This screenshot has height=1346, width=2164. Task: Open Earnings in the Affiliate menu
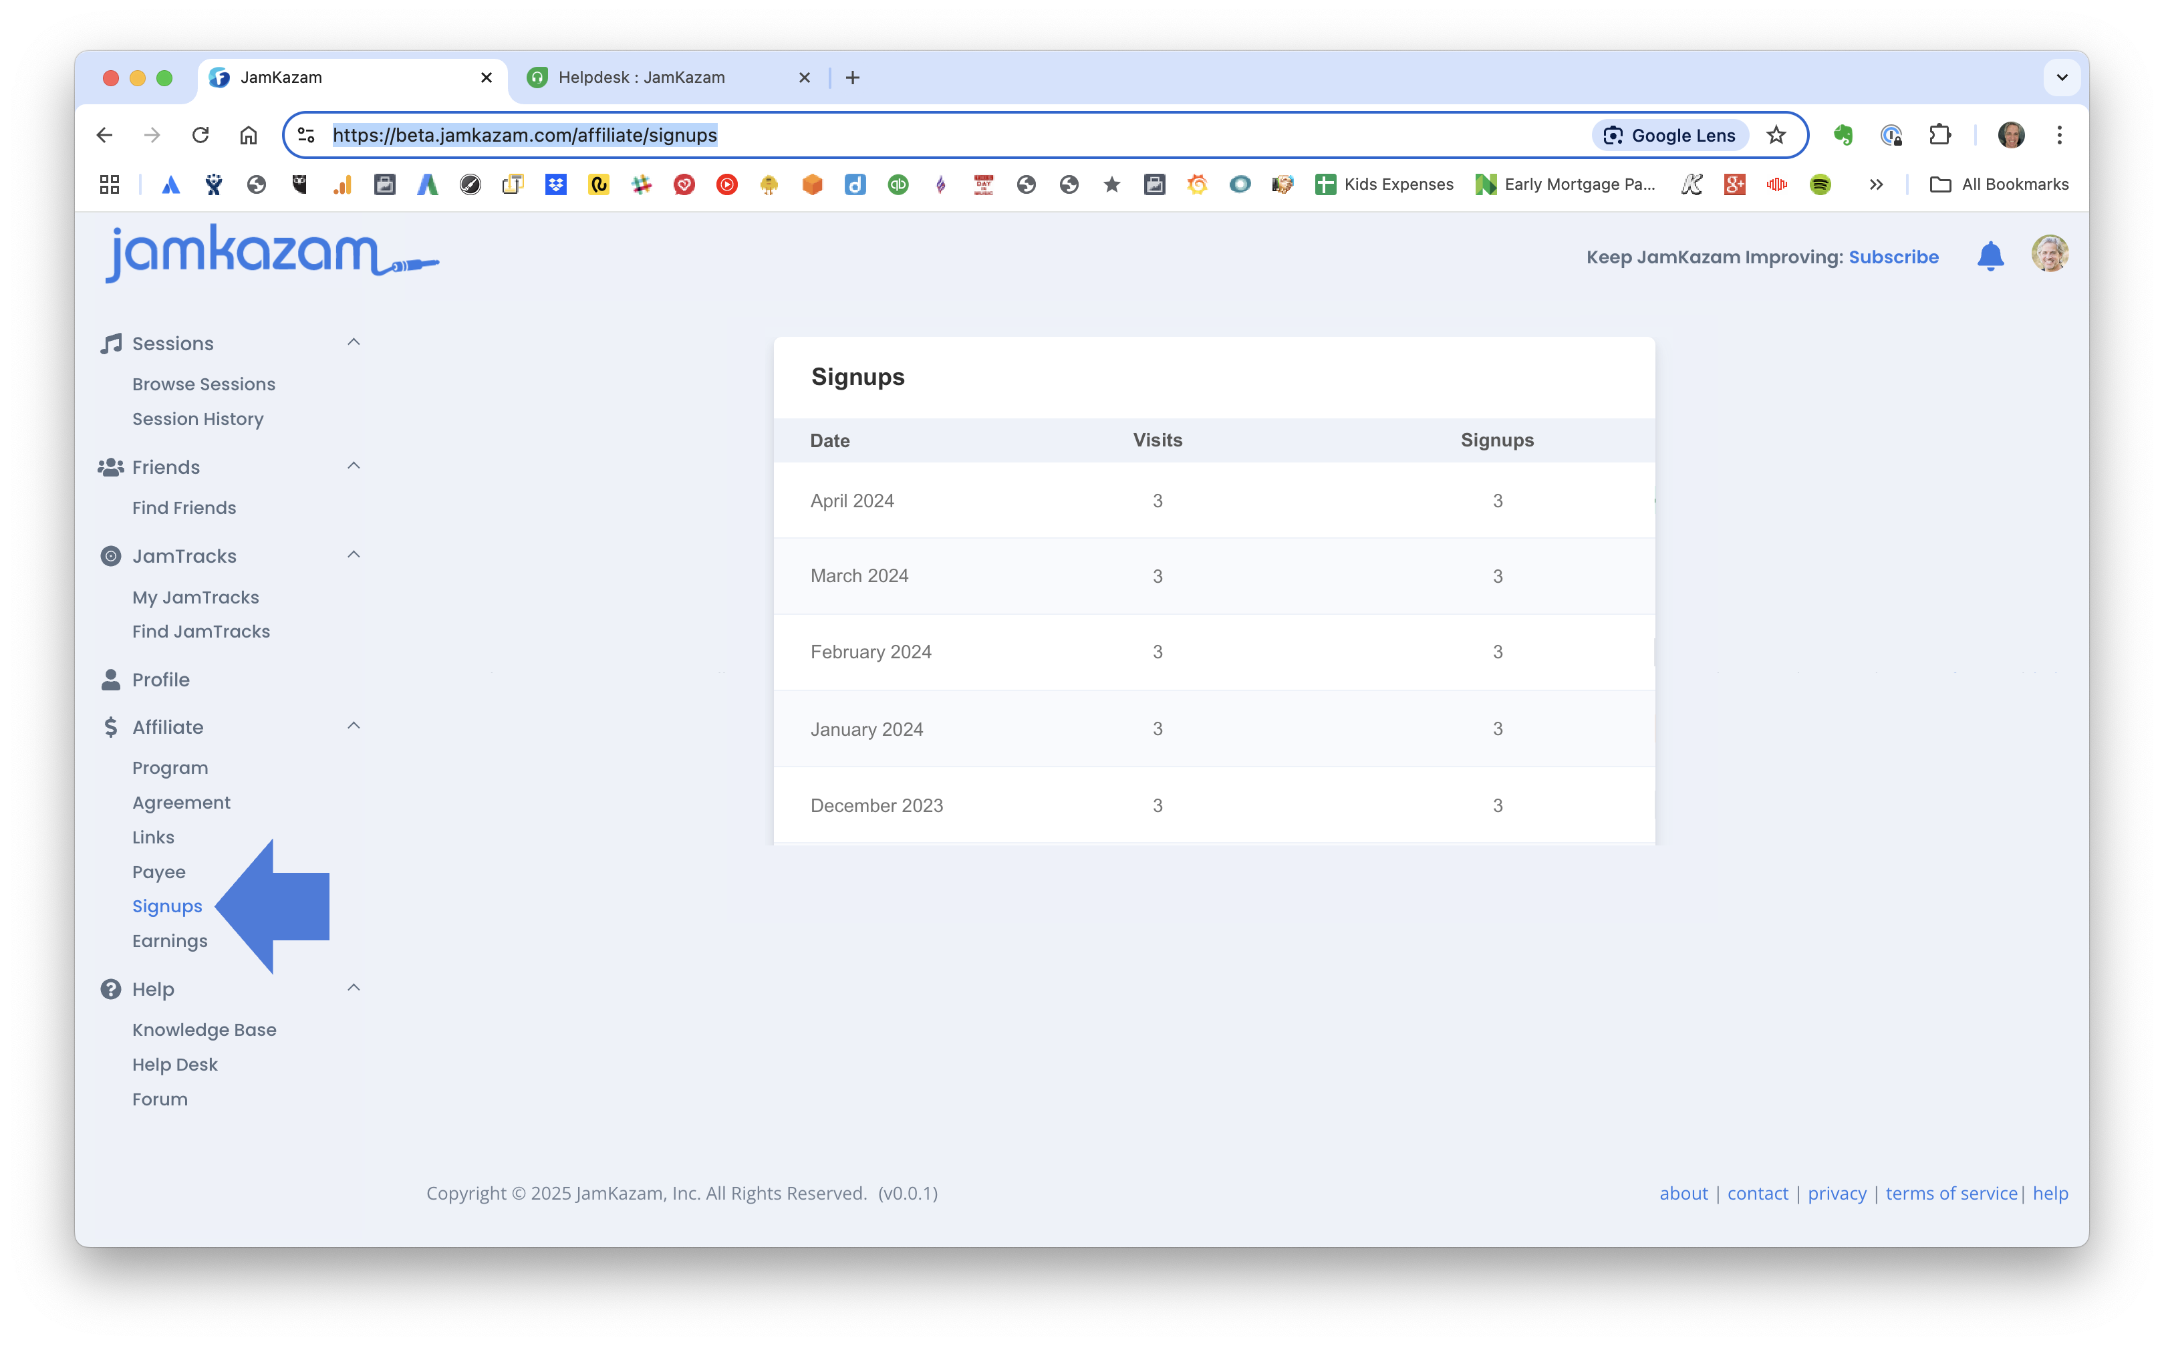pyautogui.click(x=169, y=941)
